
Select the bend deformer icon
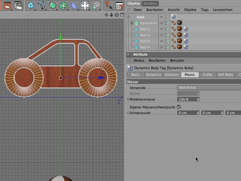pos(74,5)
